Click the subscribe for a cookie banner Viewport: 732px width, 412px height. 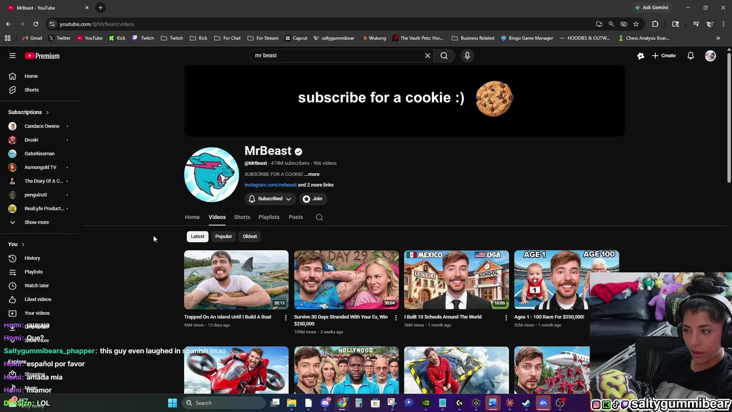[404, 100]
